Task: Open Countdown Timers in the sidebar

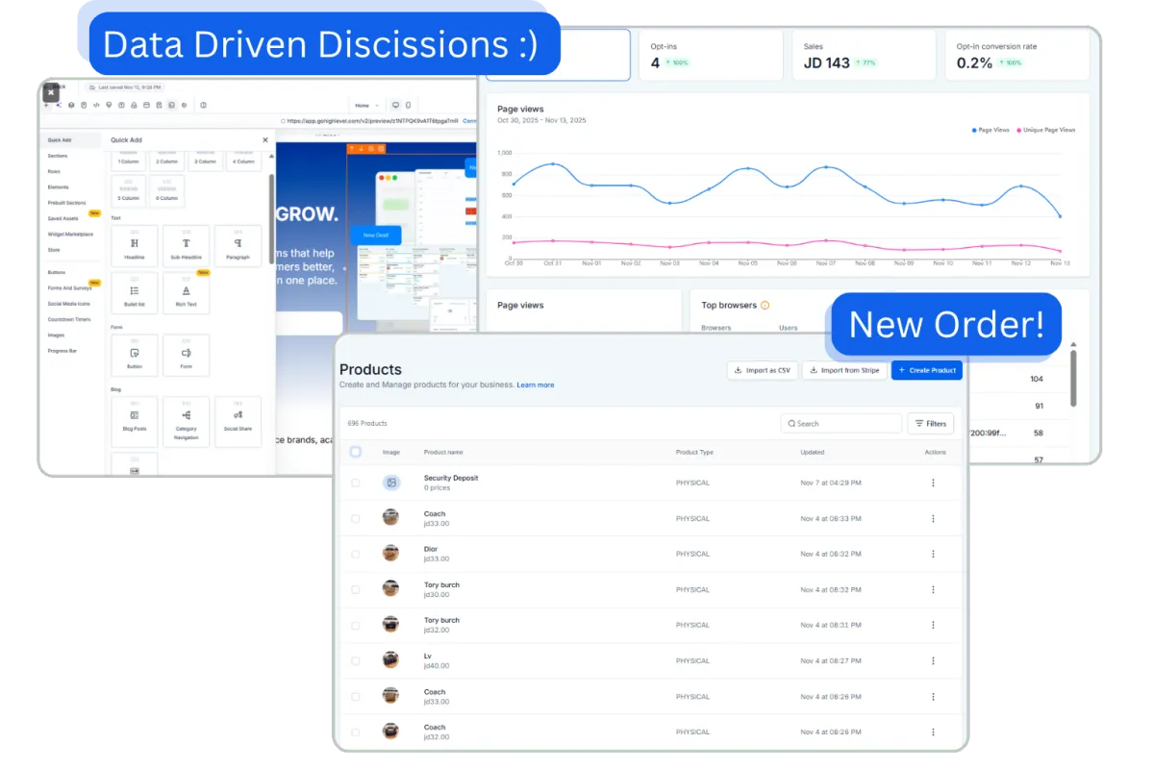Action: pyautogui.click(x=68, y=318)
